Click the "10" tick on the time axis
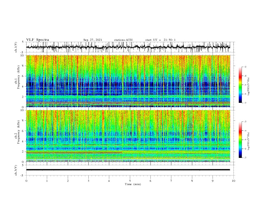 (233, 181)
